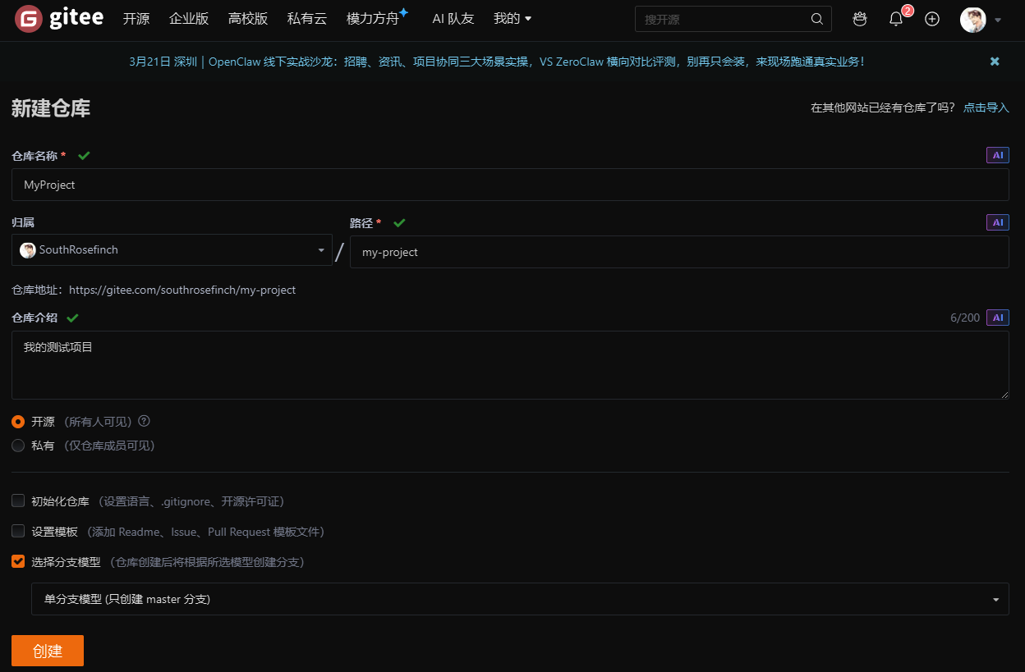
Task: Open the branch model dropdown
Action: pos(520,599)
